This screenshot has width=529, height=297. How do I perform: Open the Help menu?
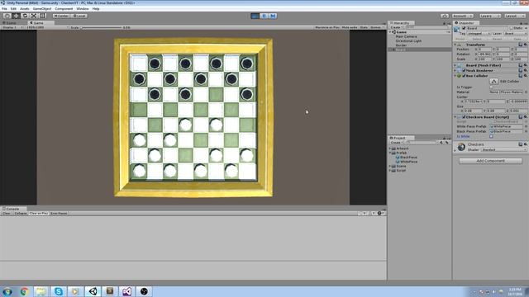(96, 9)
